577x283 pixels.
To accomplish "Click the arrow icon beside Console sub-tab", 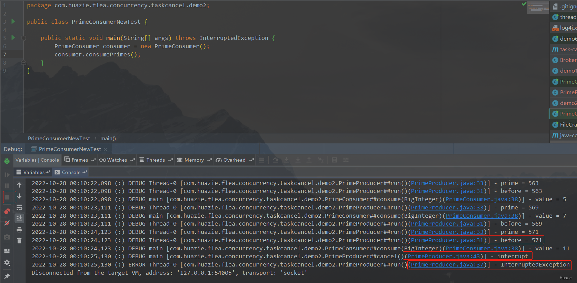I will click(x=84, y=172).
